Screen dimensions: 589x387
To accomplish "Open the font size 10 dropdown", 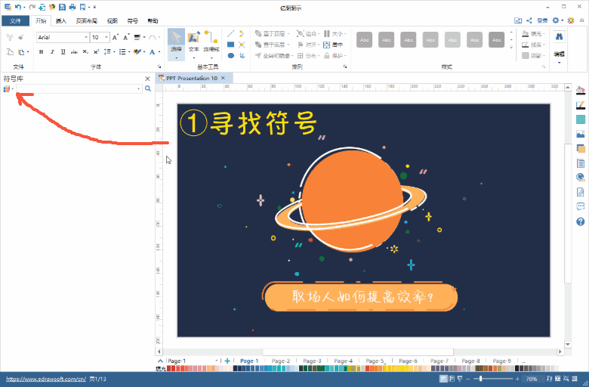I will click(x=106, y=37).
